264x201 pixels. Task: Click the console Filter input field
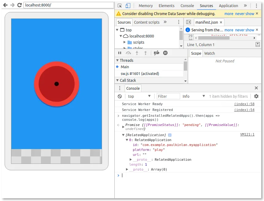pos(168,96)
